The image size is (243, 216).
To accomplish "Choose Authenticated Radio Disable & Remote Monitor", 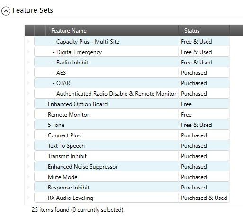I will 132,94.
